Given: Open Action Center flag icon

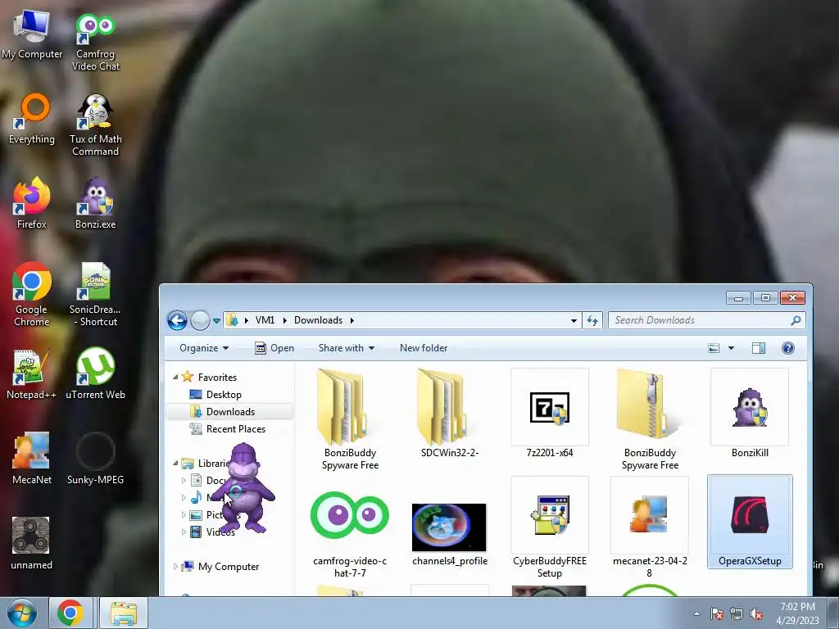Looking at the screenshot, I should click(x=717, y=613).
